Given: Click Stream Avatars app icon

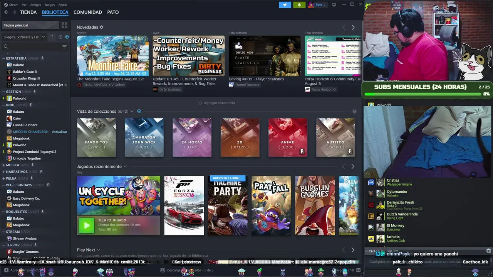Looking at the screenshot, I should click(x=9, y=238).
